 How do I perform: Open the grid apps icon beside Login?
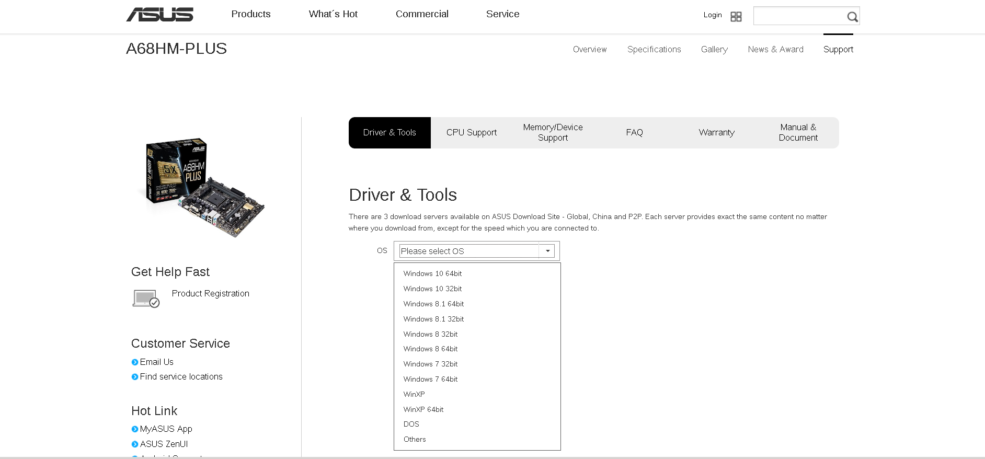[x=736, y=17]
